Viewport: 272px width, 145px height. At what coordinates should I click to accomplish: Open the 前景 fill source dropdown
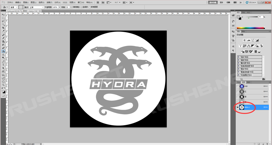(14, 7)
